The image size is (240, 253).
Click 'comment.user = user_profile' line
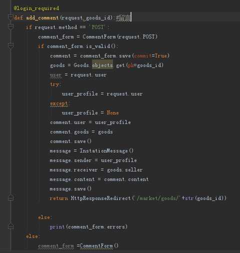click(90, 122)
